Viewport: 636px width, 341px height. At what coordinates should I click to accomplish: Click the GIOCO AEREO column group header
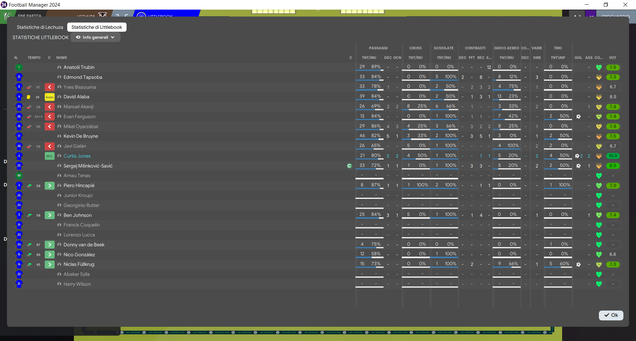(x=506, y=48)
